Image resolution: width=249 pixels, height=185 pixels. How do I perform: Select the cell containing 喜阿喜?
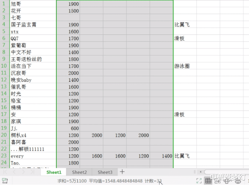pyautogui.click(x=33, y=142)
